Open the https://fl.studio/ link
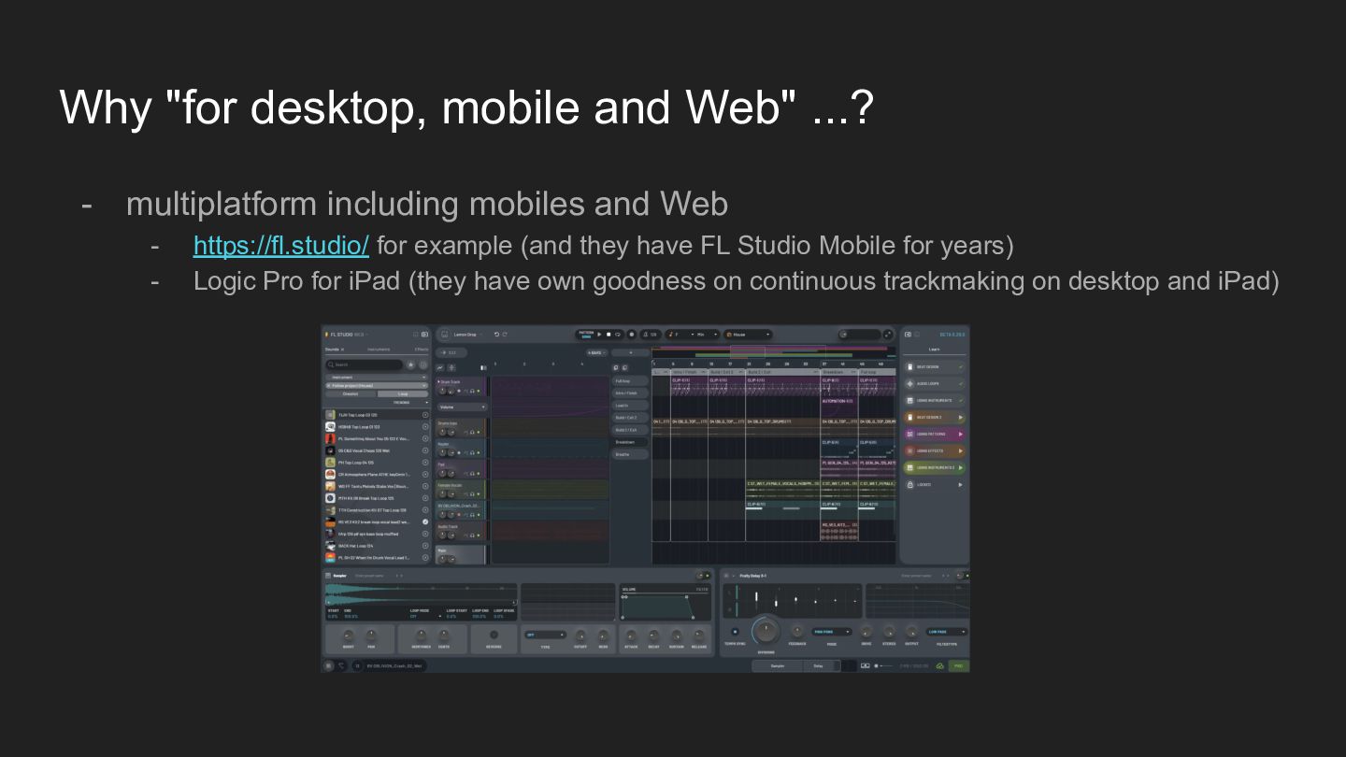The width and height of the screenshot is (1346, 757). pos(281,245)
